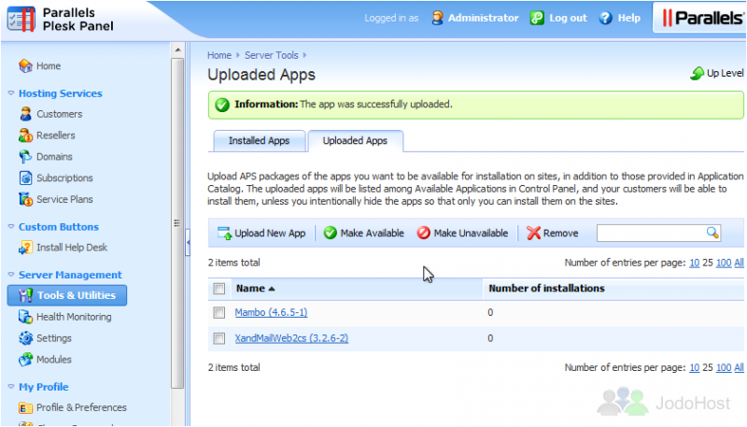
Task: Click the Parallels brand logo top right
Action: click(x=702, y=18)
